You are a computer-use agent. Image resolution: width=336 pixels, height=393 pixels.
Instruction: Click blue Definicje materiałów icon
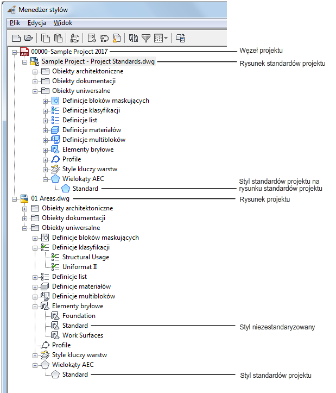[x=55, y=130]
